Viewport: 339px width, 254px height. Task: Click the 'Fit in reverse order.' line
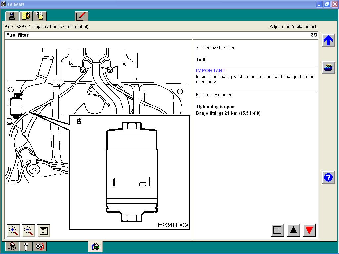point(214,95)
